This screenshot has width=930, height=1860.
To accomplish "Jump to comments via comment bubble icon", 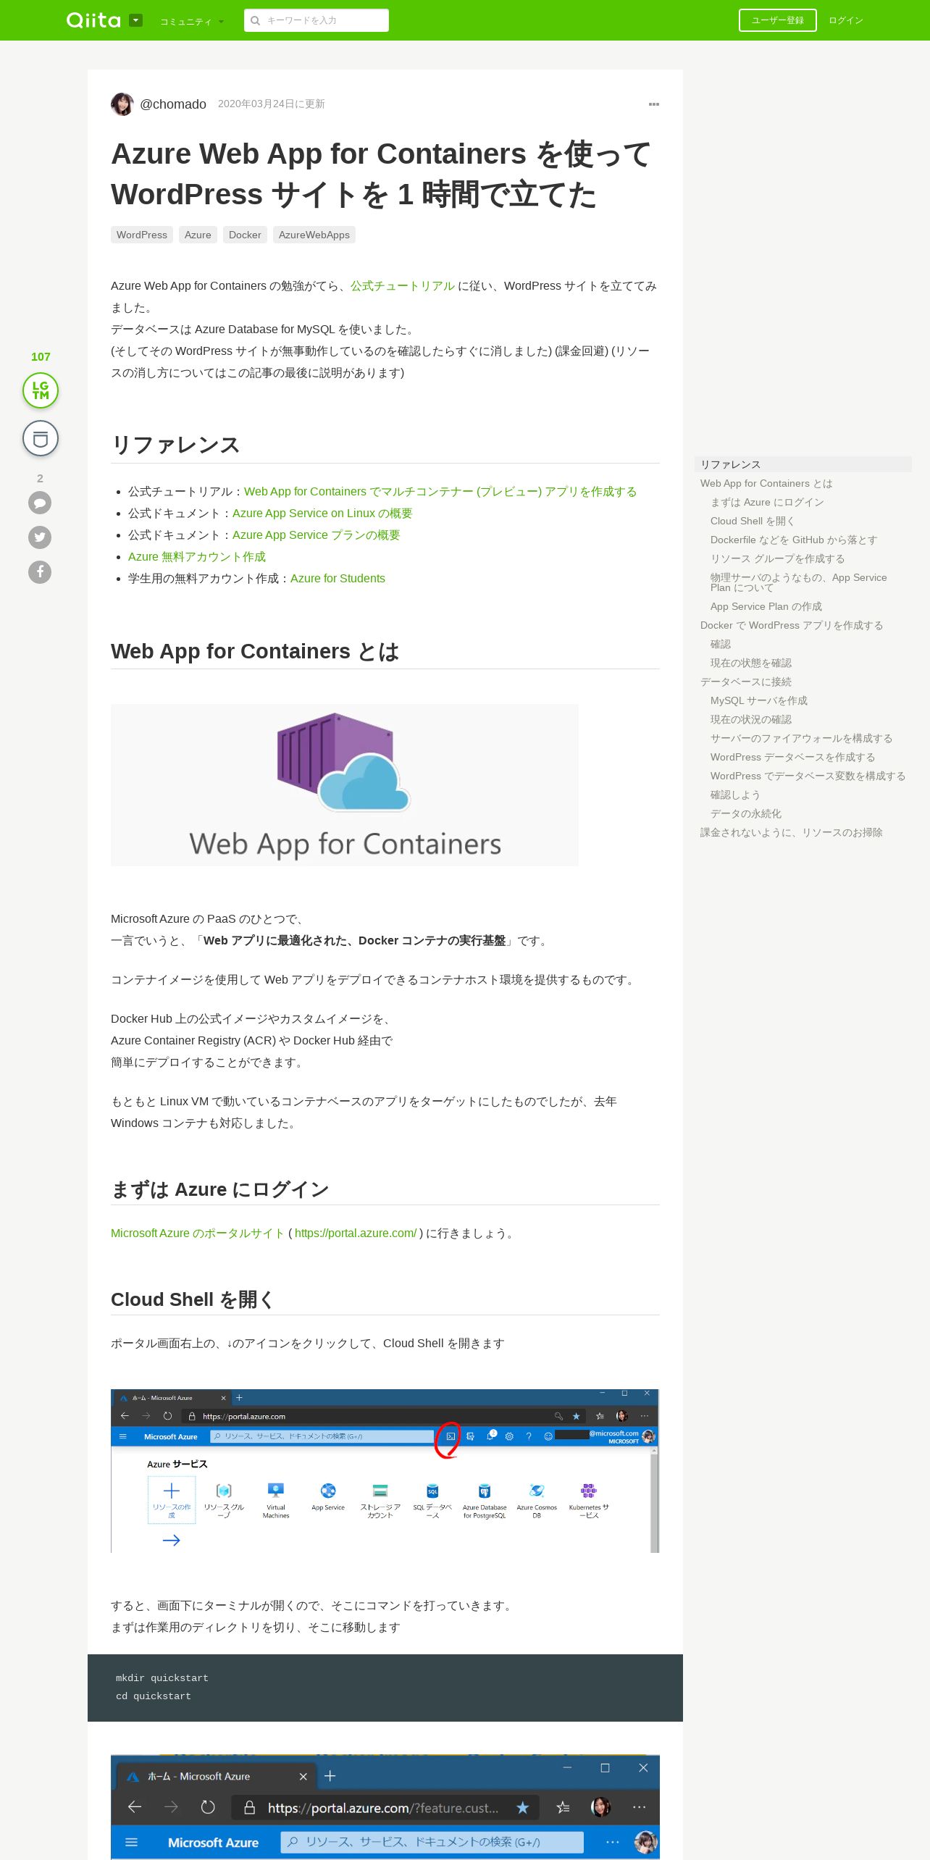I will tap(40, 502).
